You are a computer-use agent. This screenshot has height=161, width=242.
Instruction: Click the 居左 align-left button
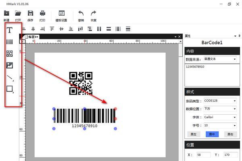click(x=193, y=134)
